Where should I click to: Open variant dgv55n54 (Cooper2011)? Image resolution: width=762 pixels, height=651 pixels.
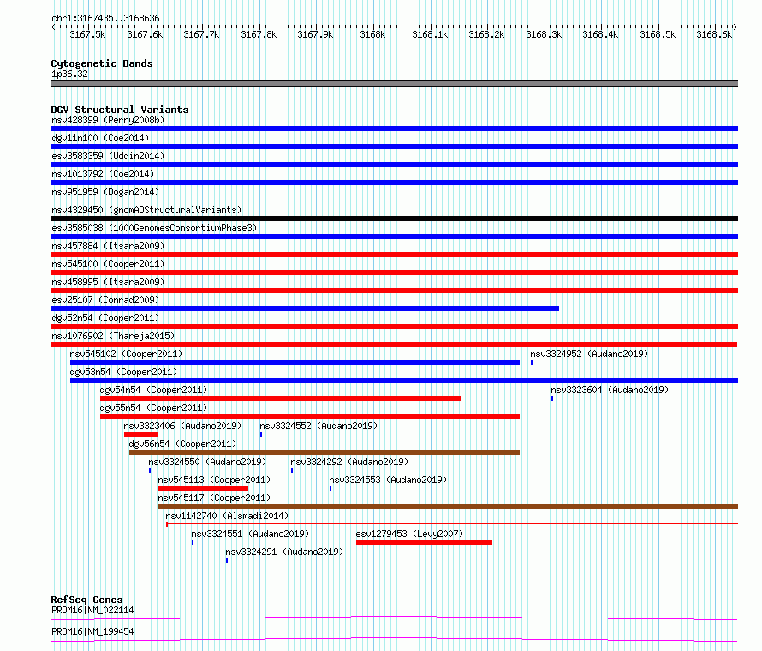click(x=153, y=408)
